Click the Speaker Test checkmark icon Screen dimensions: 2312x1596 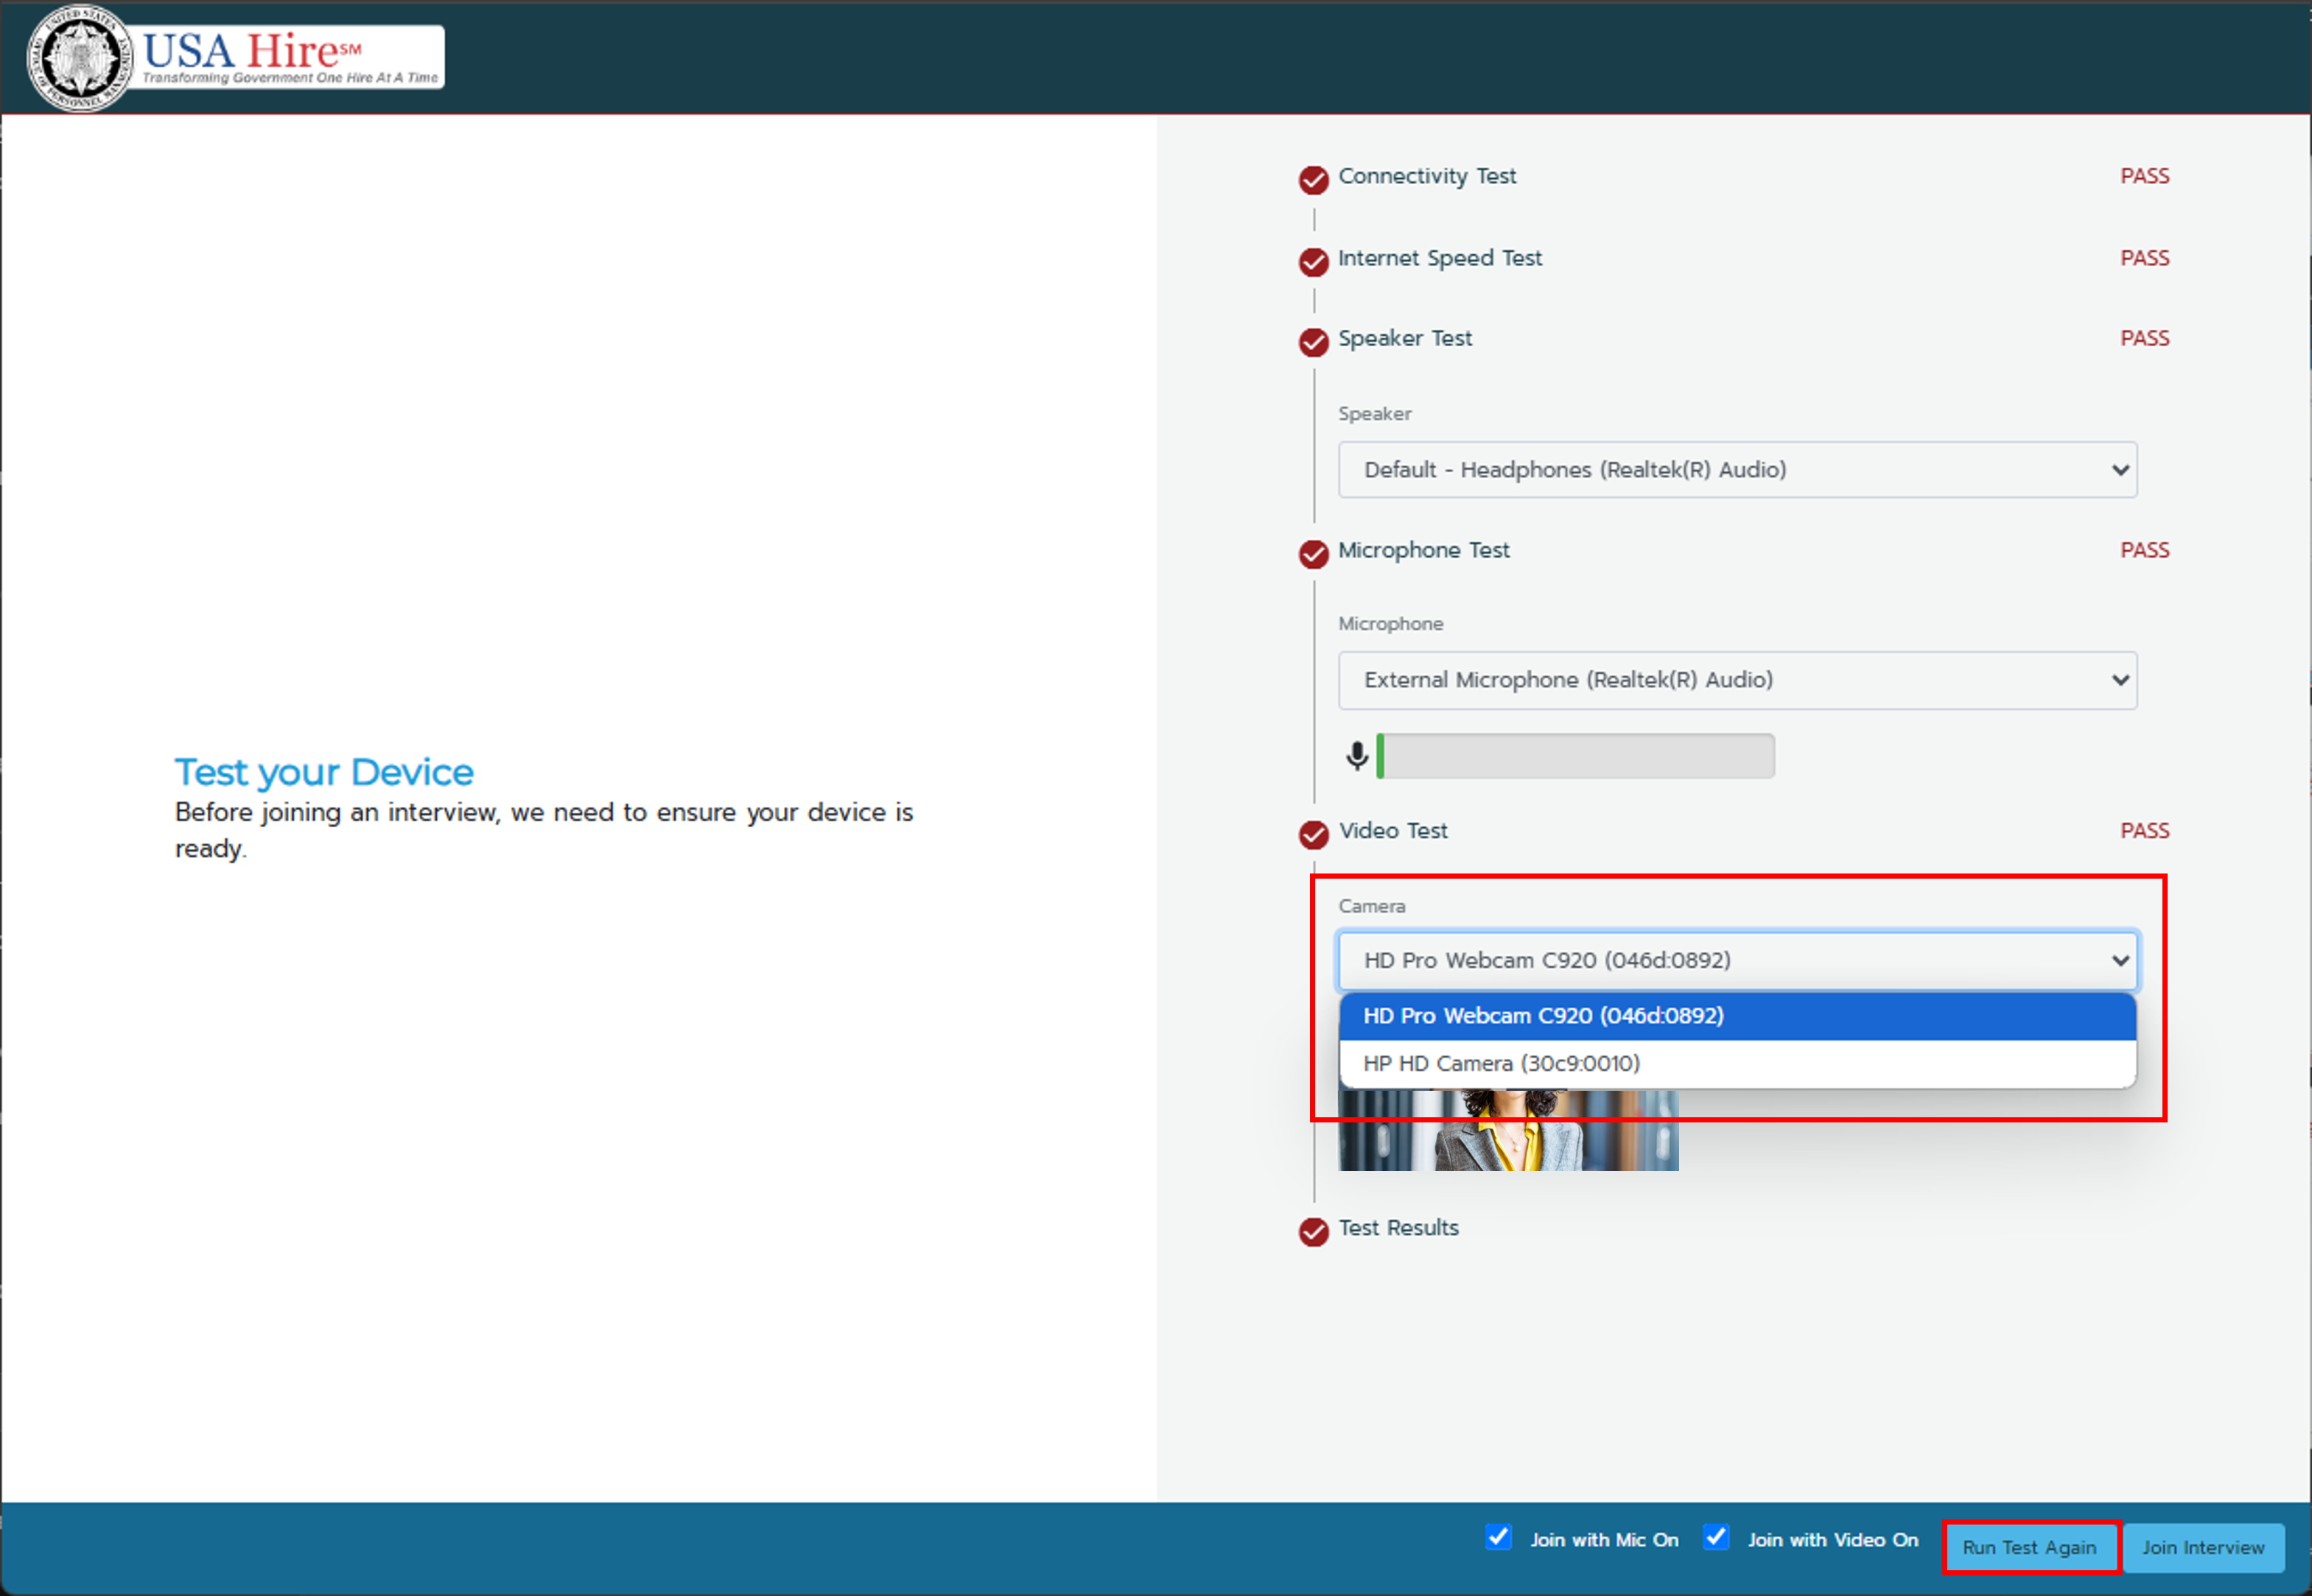1314,342
